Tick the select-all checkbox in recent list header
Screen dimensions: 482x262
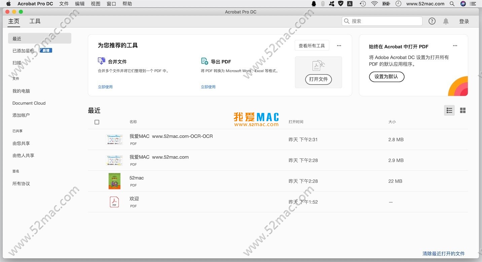click(x=97, y=122)
